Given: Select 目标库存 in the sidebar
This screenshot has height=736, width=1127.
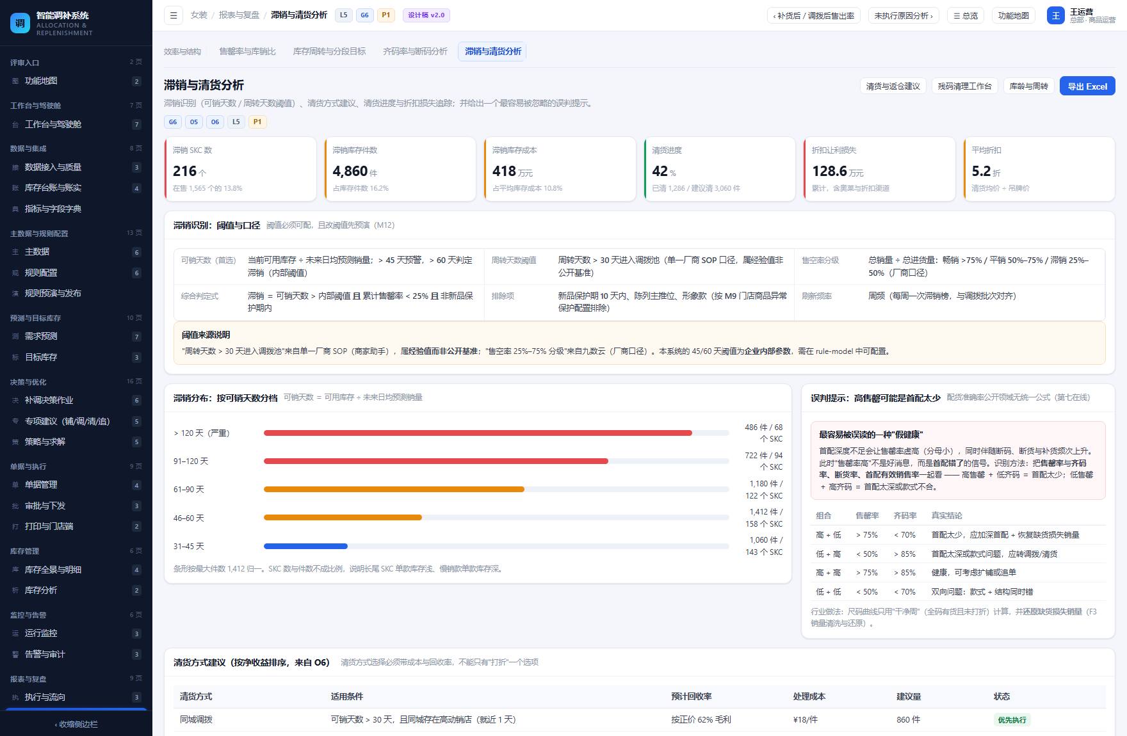Looking at the screenshot, I should coord(76,357).
